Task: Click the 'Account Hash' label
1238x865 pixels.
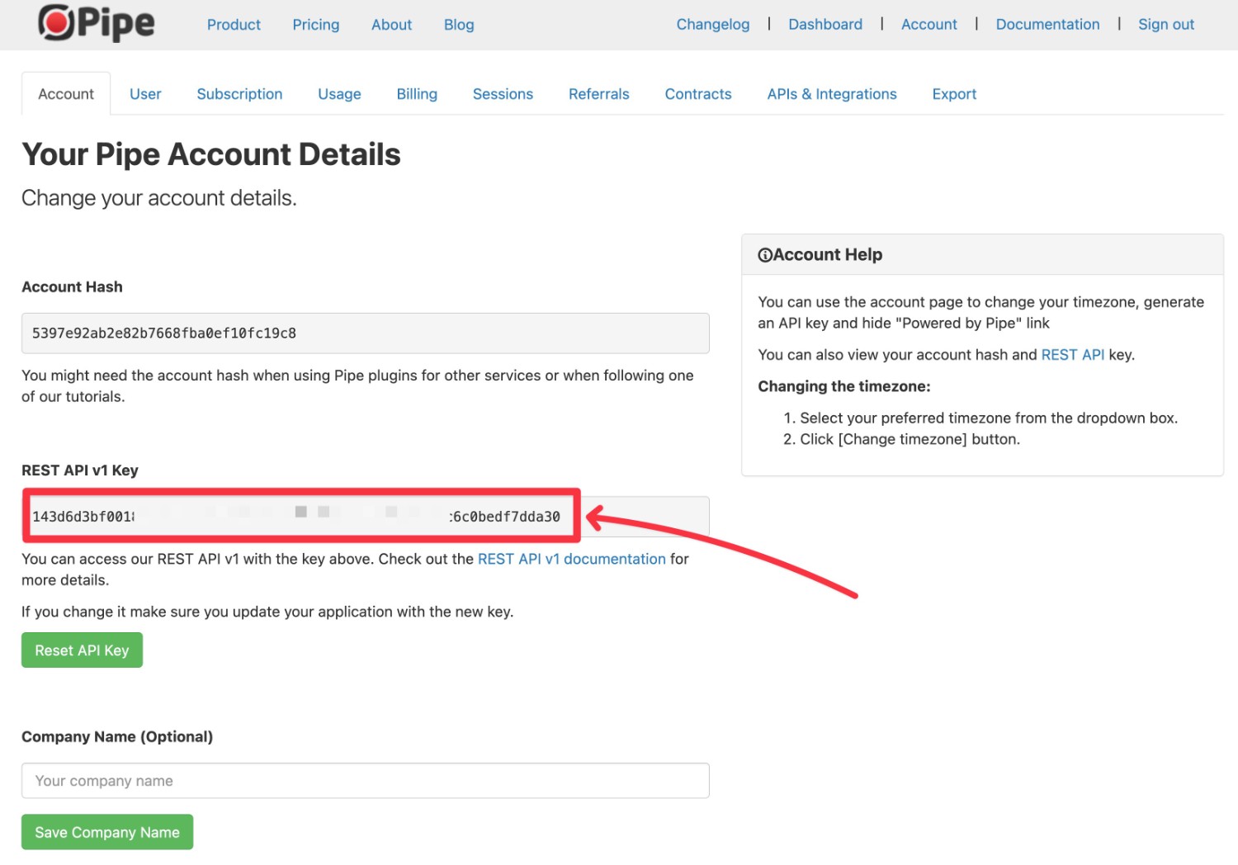Action: click(72, 287)
